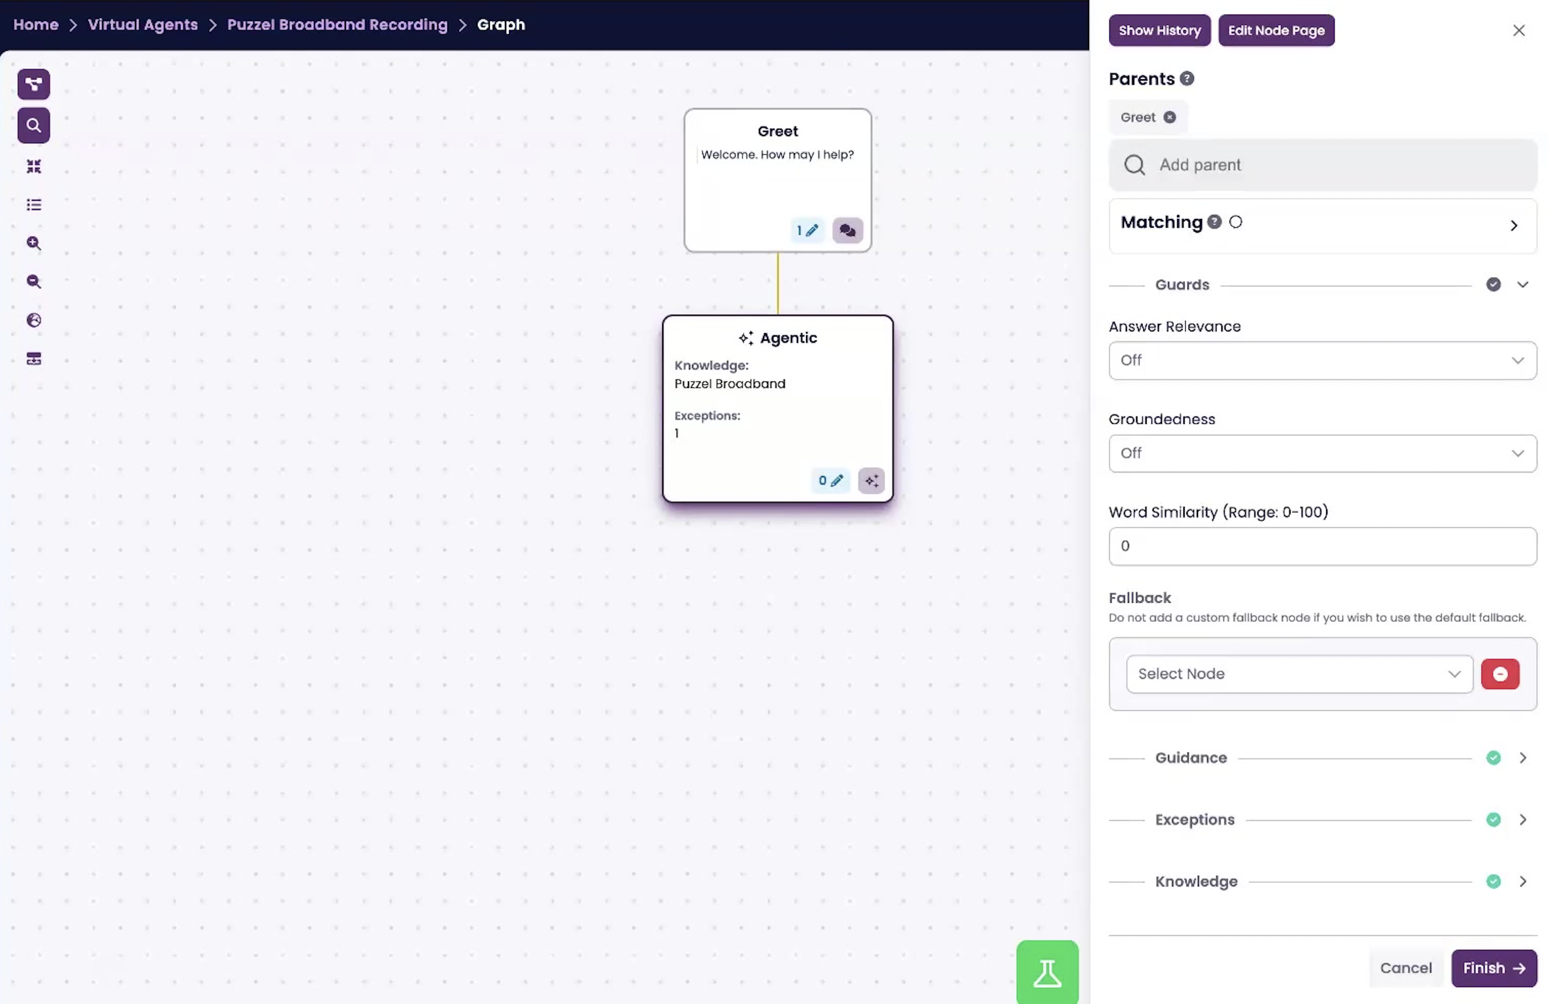This screenshot has width=1548, height=1004.
Task: Go to Virtual Agents breadcrumb
Action: [x=143, y=24]
